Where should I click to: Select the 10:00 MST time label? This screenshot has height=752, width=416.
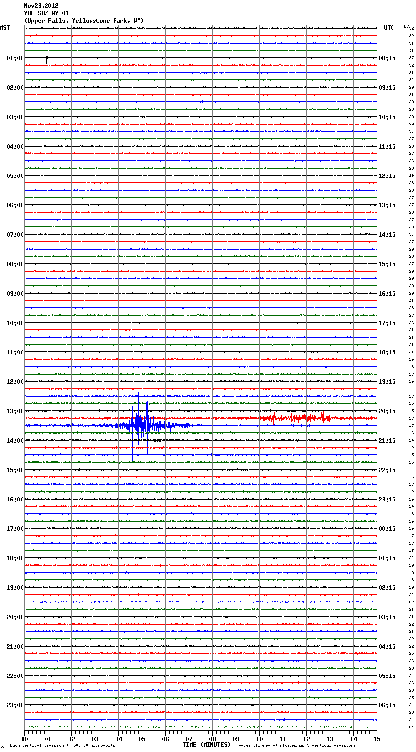15,323
